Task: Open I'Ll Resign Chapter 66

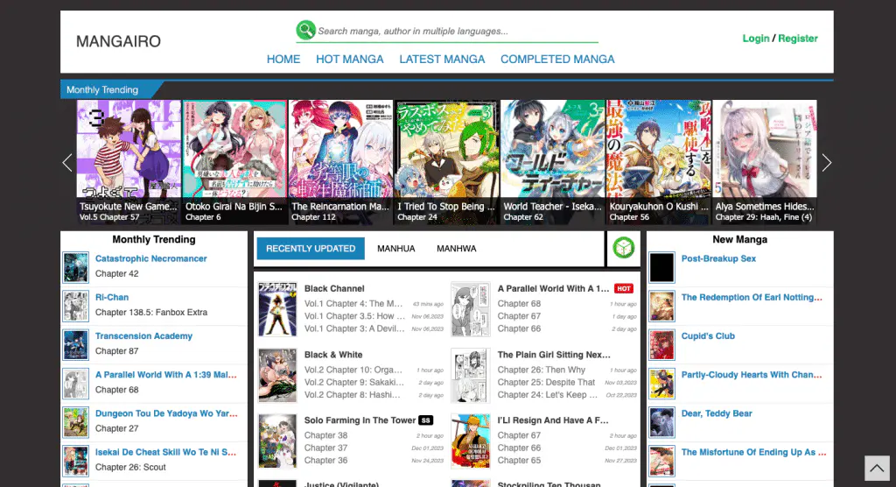Action: [519, 448]
